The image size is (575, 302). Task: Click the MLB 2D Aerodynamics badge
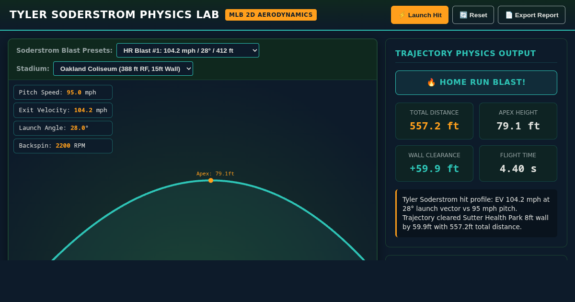click(271, 15)
